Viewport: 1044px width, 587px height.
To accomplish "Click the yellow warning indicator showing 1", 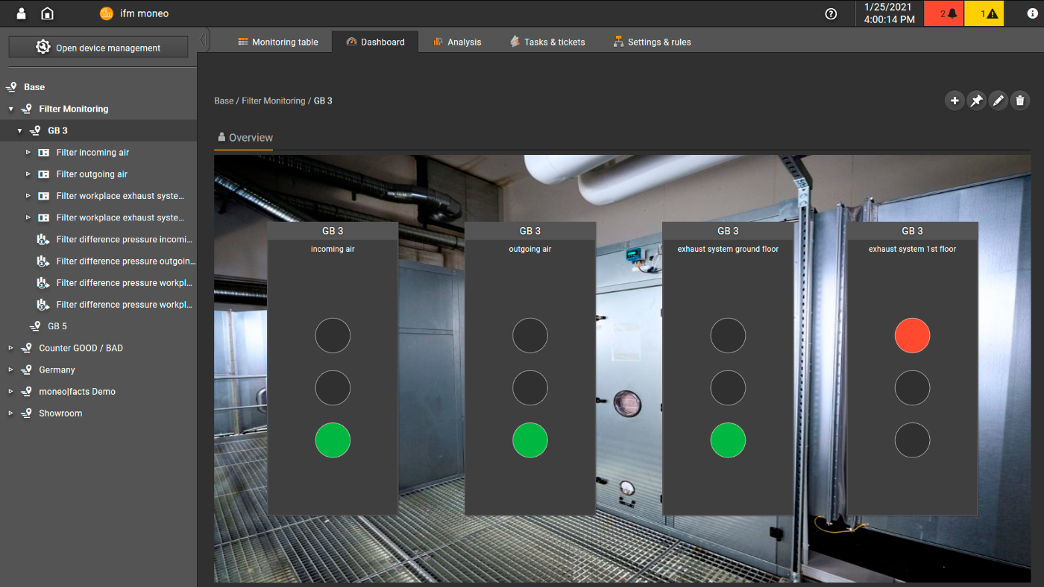I will point(984,13).
